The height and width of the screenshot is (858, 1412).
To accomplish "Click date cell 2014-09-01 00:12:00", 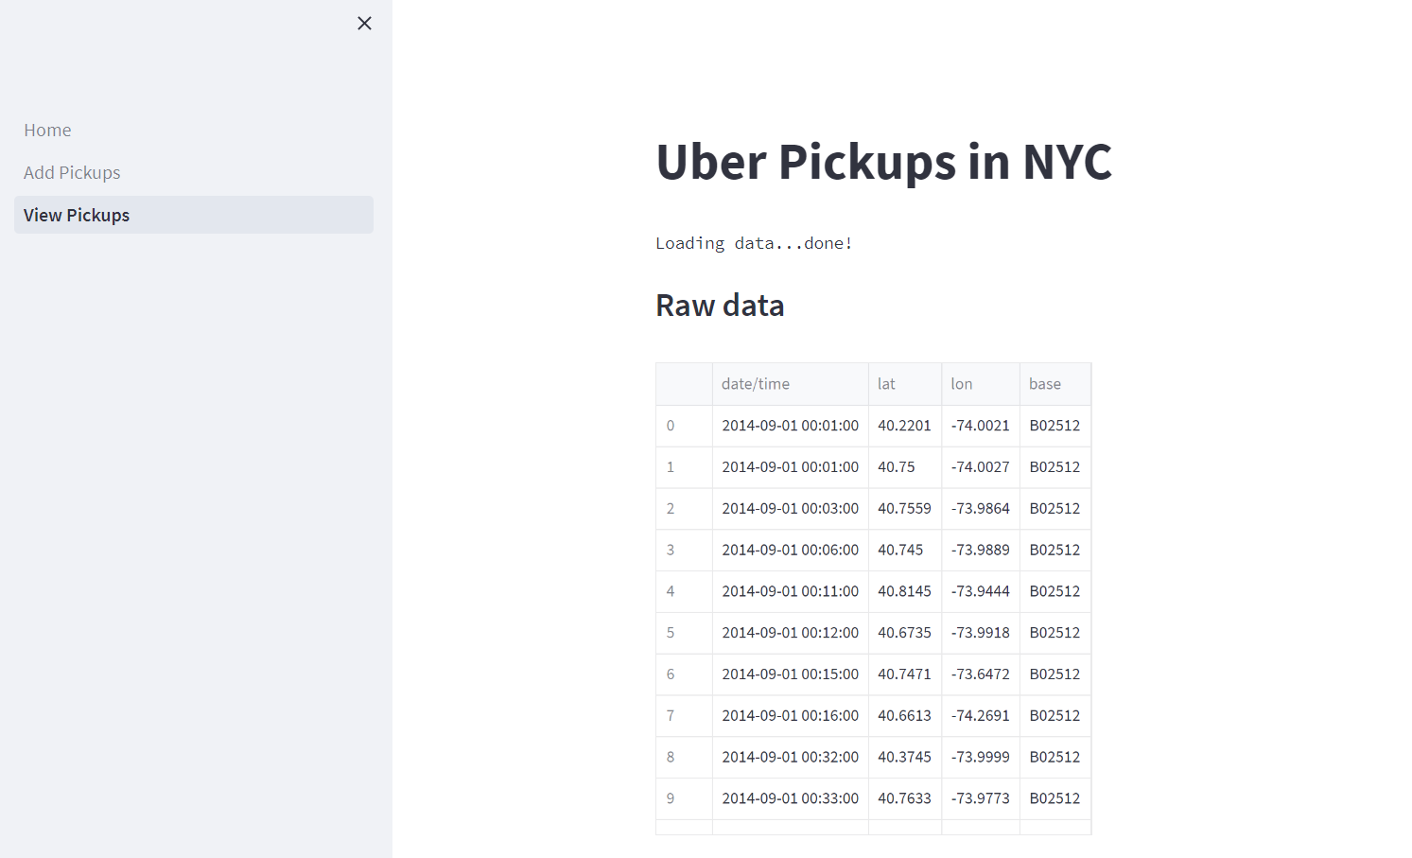I will (790, 633).
